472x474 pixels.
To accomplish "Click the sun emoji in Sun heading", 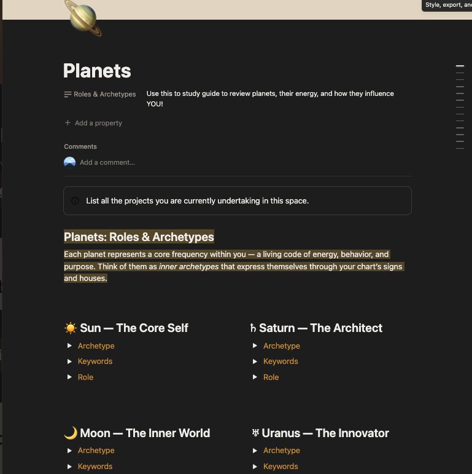I will pos(71,328).
